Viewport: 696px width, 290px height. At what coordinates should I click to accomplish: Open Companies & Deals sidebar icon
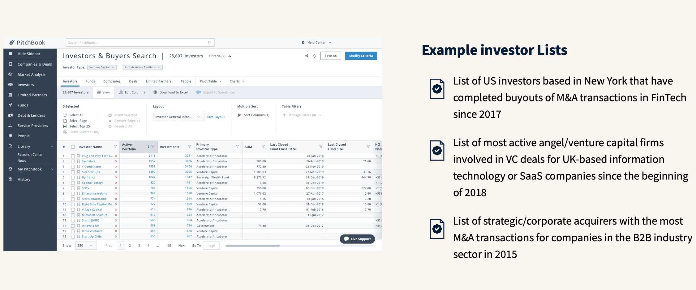point(11,64)
